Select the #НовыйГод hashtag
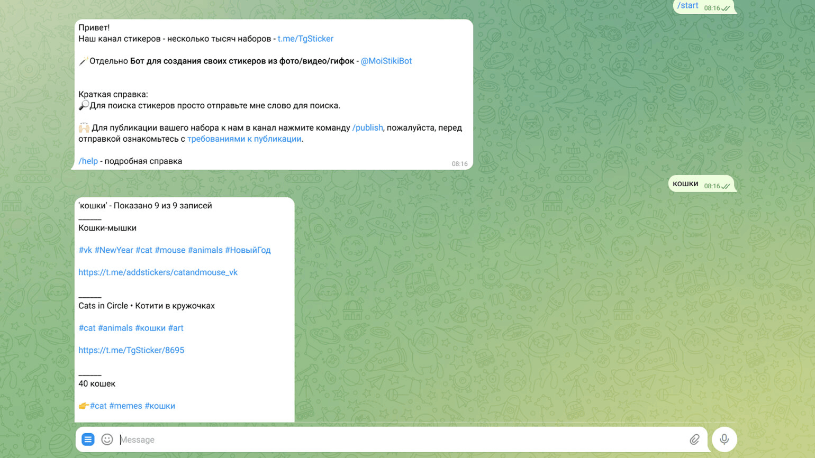Image resolution: width=815 pixels, height=458 pixels. click(x=248, y=250)
